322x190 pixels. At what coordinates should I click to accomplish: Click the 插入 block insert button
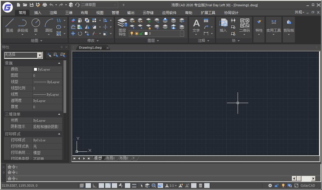click(223, 25)
